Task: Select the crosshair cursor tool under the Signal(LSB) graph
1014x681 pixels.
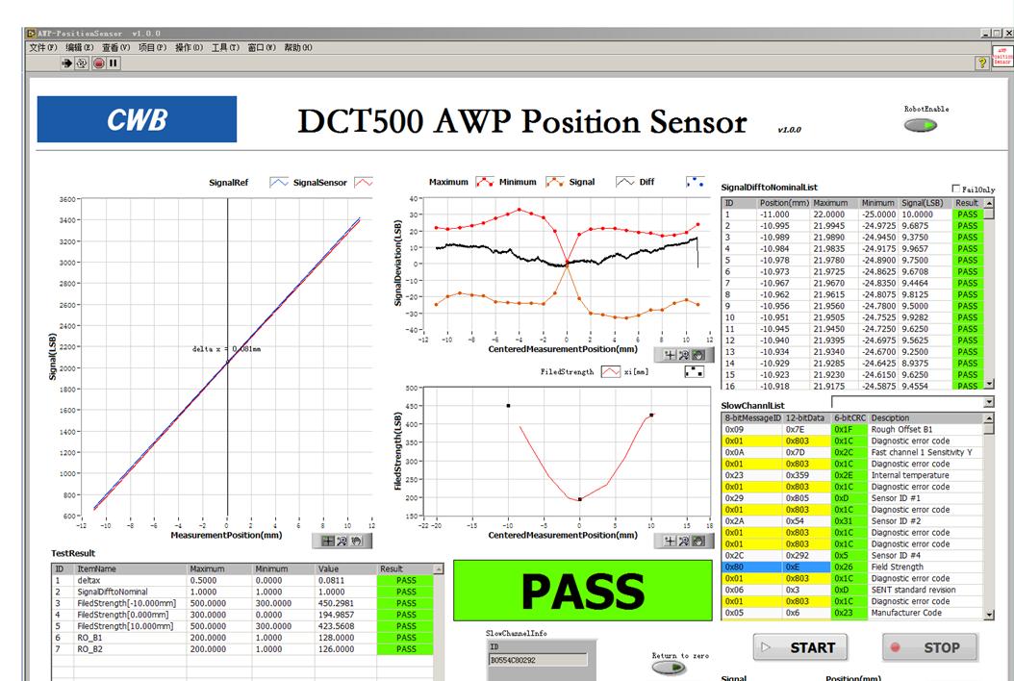Action: pyautogui.click(x=328, y=542)
